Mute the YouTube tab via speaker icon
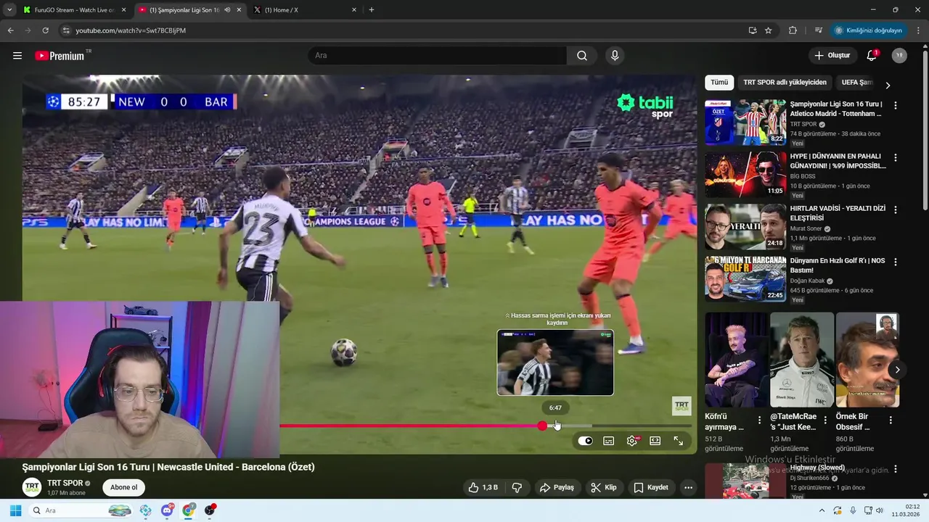 pos(227,10)
